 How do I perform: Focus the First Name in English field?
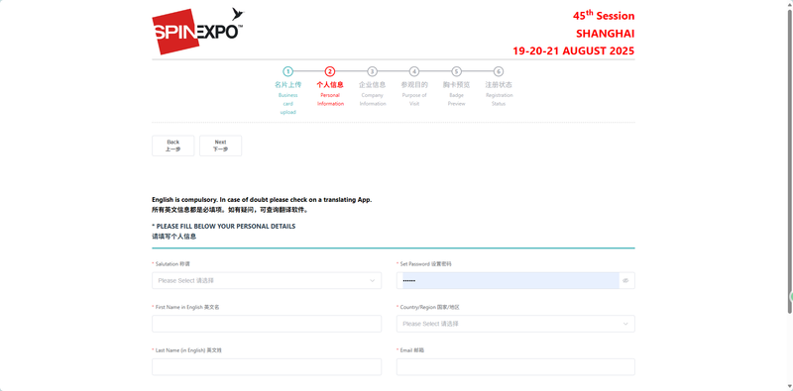click(x=267, y=324)
